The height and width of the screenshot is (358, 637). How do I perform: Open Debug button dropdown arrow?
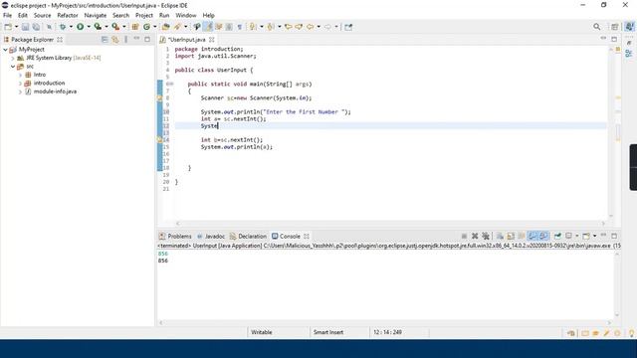pos(71,27)
